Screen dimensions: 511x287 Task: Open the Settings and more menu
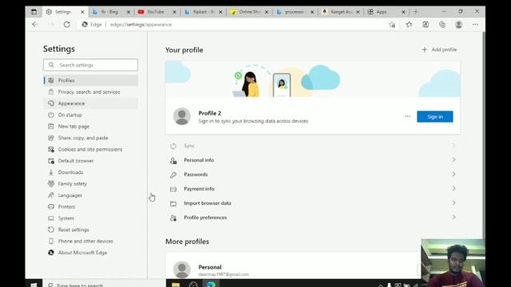tap(475, 25)
